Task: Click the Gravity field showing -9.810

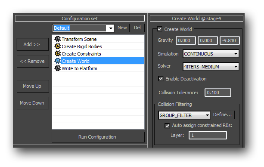Action: pos(230,40)
